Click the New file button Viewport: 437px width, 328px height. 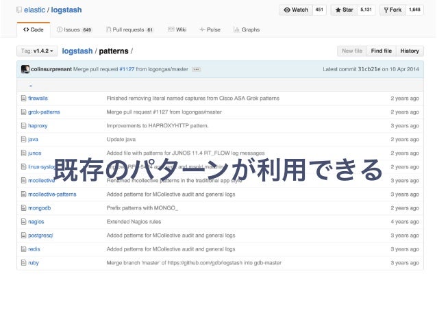coord(352,51)
